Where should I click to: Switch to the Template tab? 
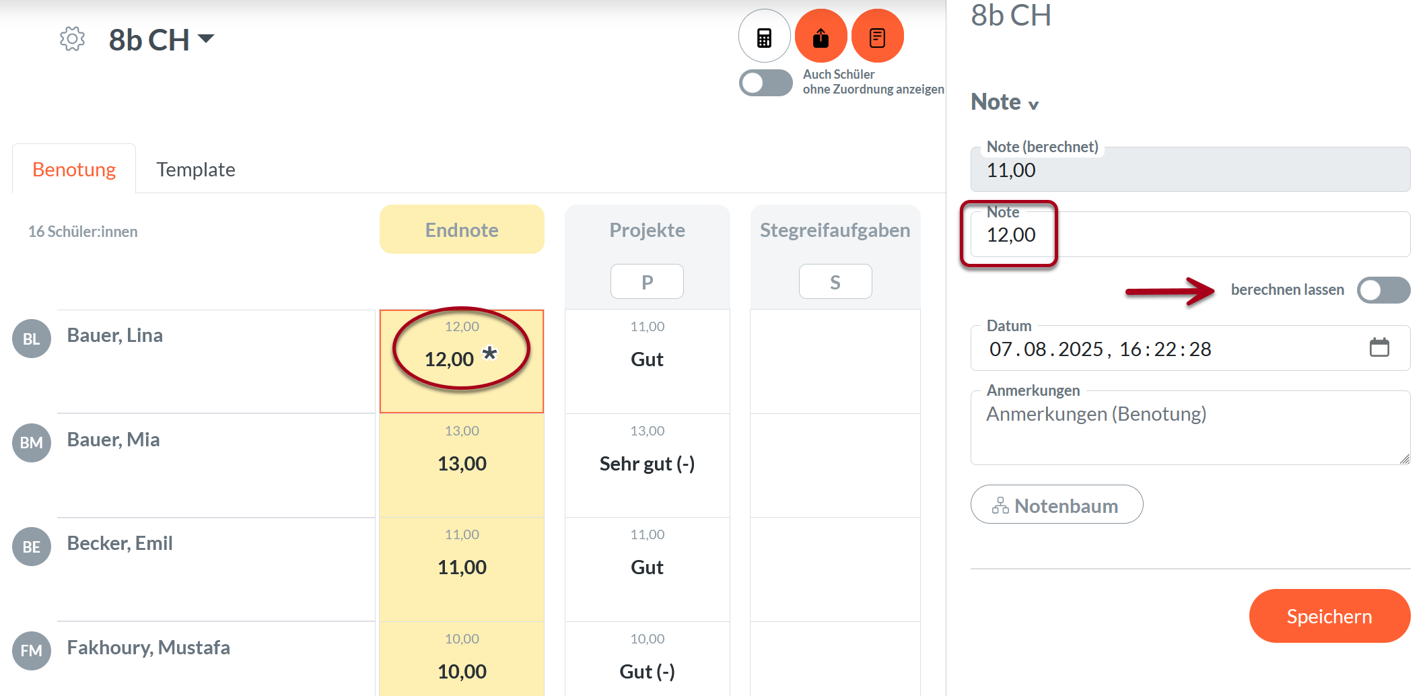(x=196, y=169)
